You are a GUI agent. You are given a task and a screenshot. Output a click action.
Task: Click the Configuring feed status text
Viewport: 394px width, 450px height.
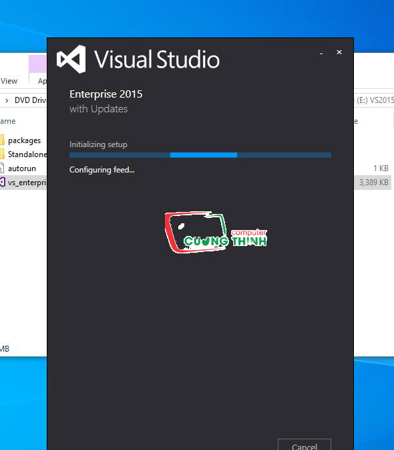point(102,170)
